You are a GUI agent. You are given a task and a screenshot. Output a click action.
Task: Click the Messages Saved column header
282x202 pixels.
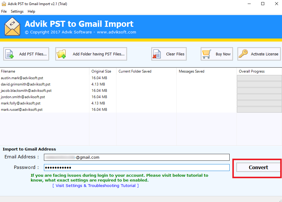[206, 71]
